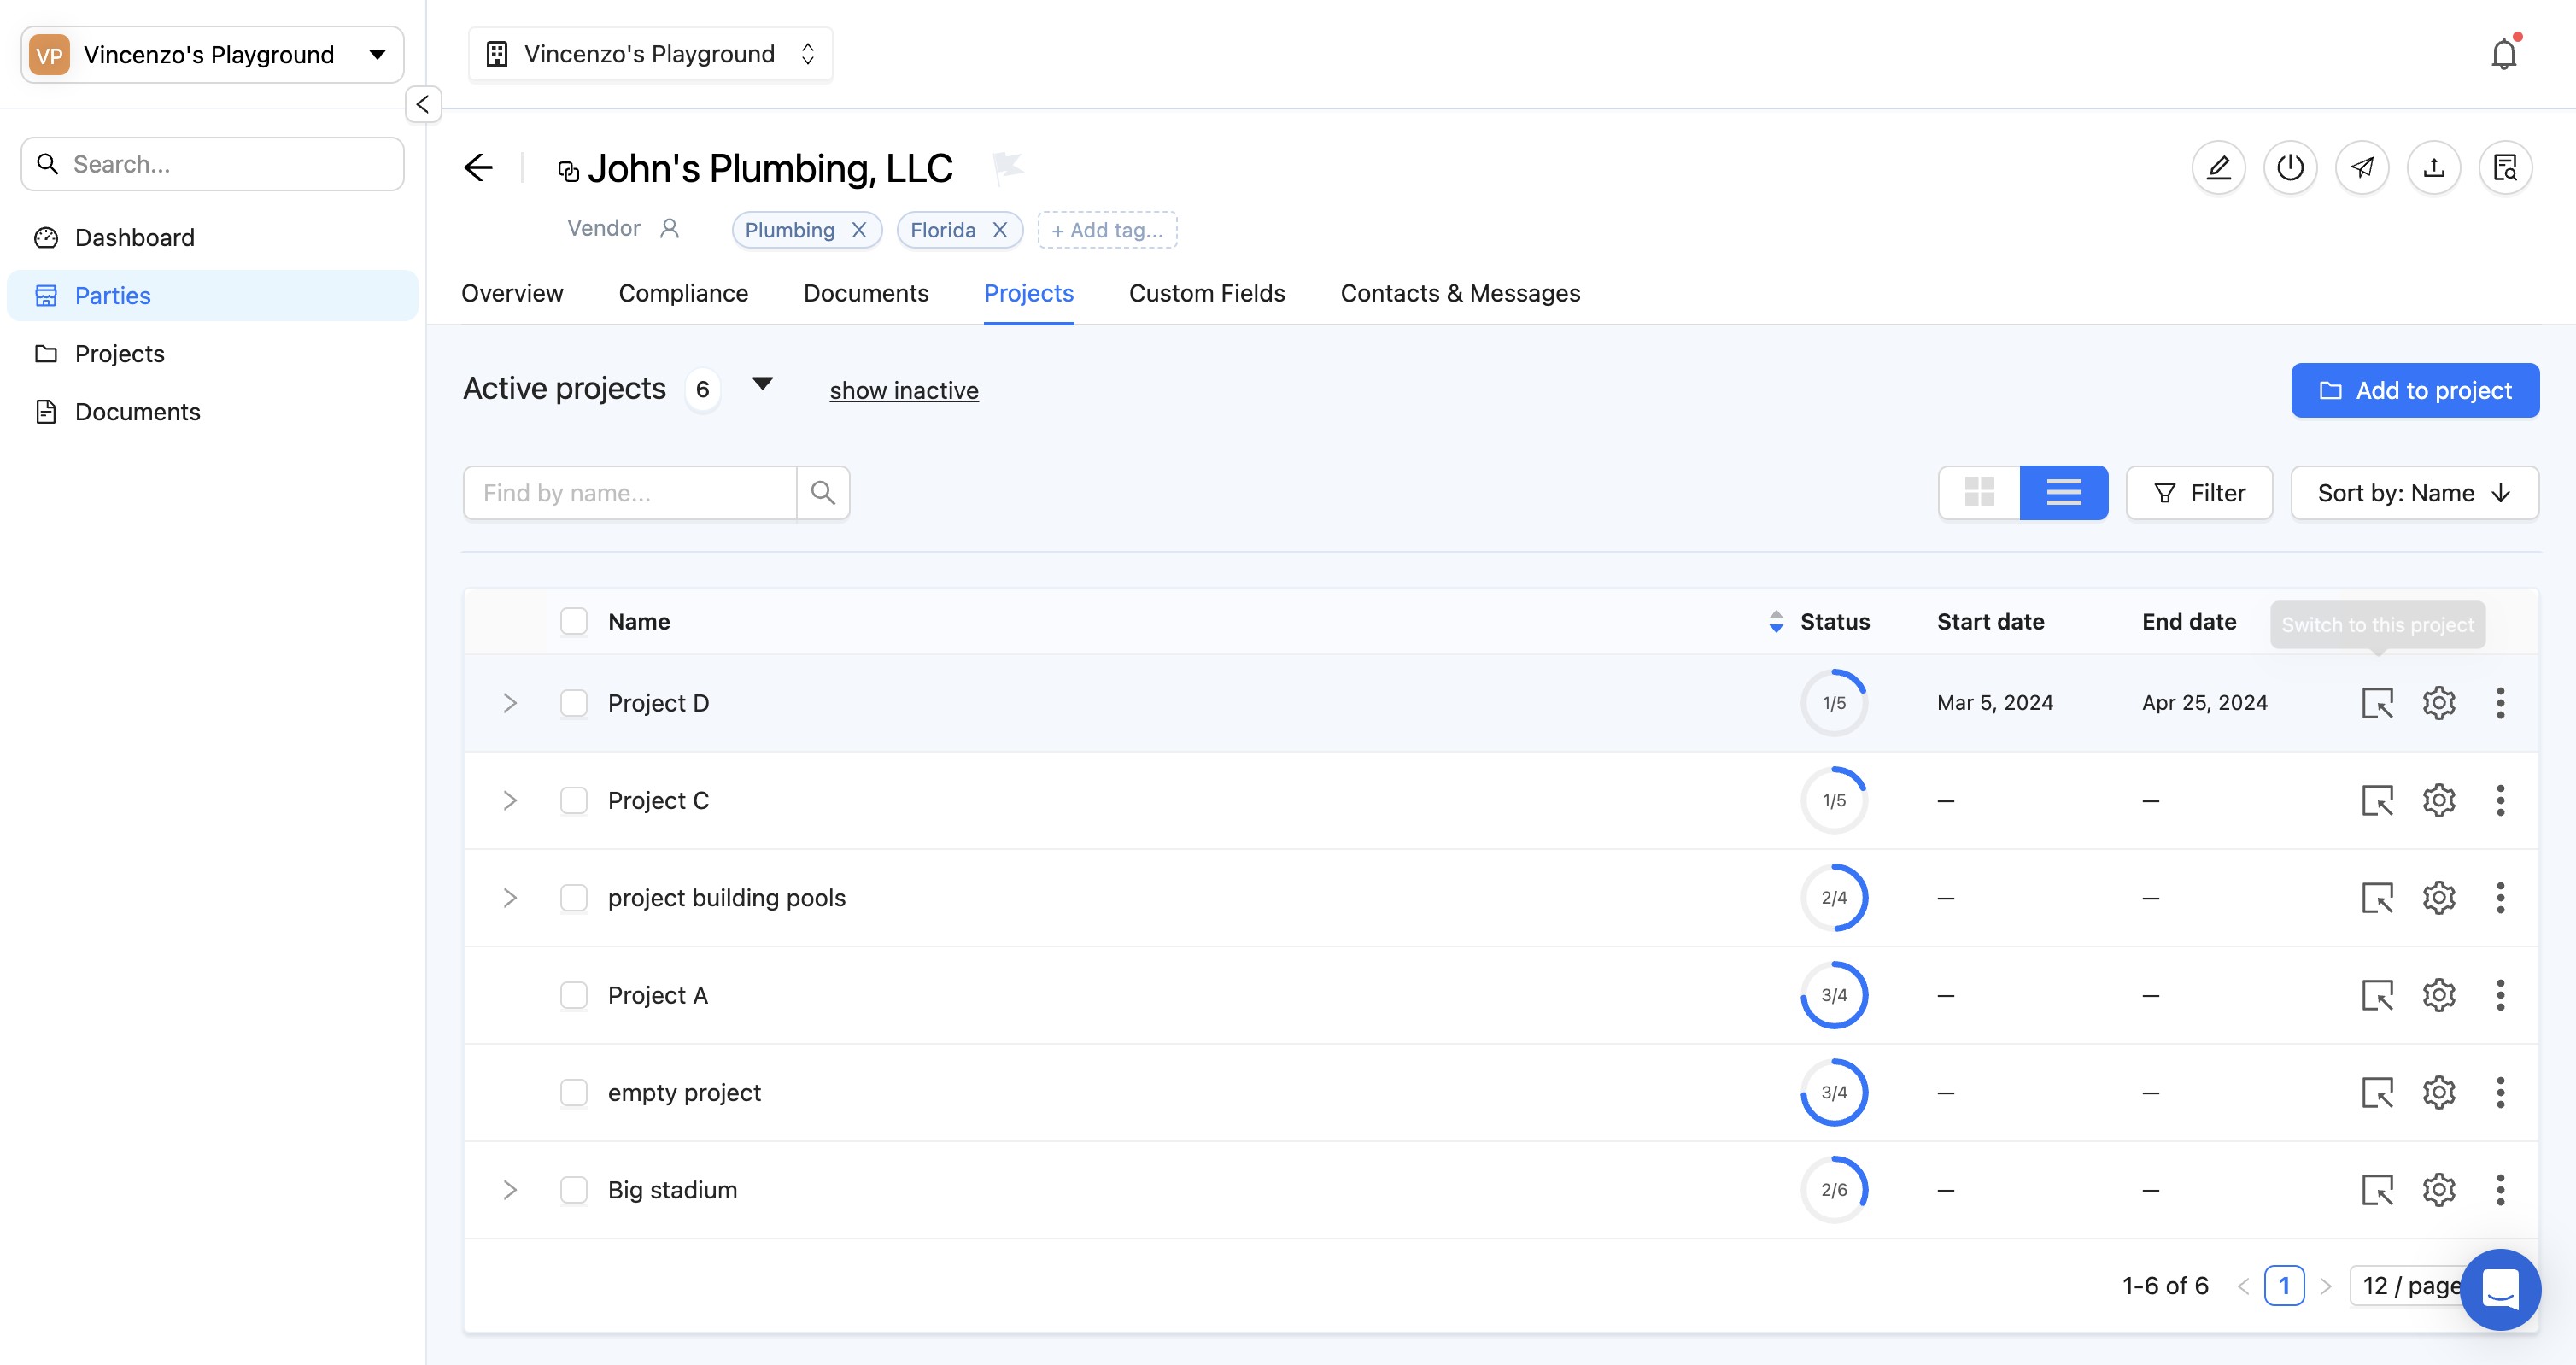Select all projects via header checkbox
Screen dimensions: 2576x1365
pos(574,621)
